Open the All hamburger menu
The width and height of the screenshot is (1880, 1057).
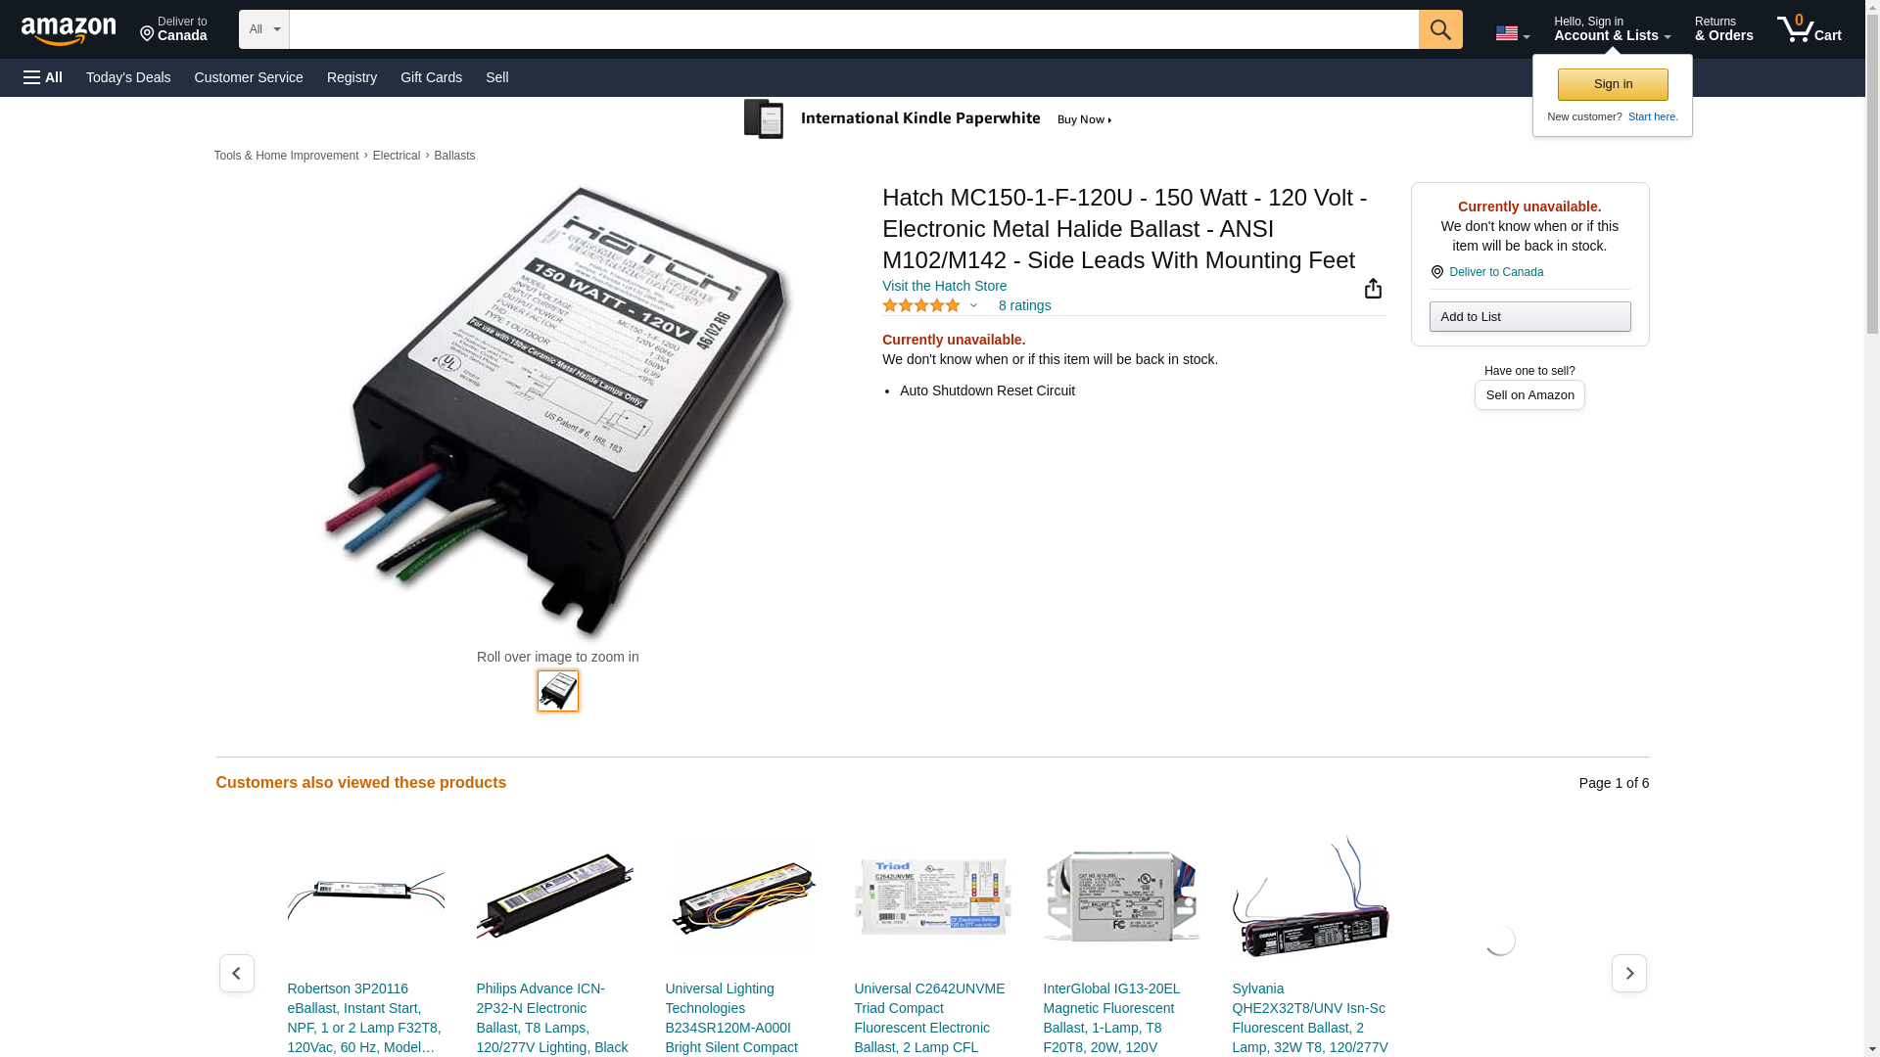coord(43,77)
